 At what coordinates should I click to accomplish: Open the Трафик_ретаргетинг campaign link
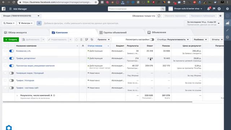[x=26, y=58]
